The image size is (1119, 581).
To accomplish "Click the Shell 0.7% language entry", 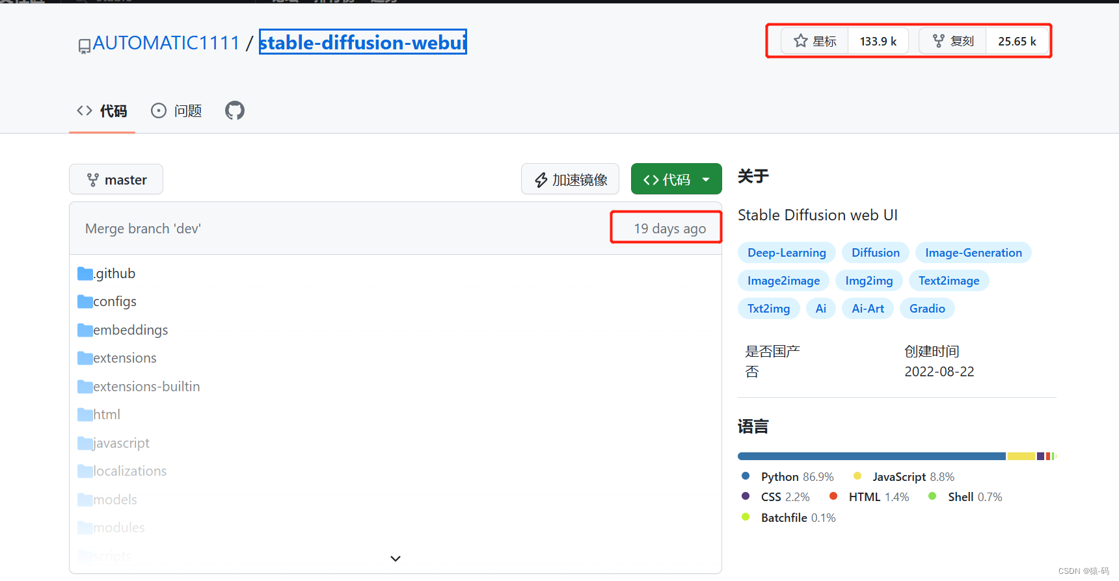I will coord(965,497).
